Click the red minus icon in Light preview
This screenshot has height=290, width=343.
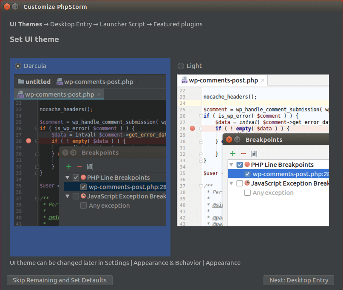pos(243,154)
